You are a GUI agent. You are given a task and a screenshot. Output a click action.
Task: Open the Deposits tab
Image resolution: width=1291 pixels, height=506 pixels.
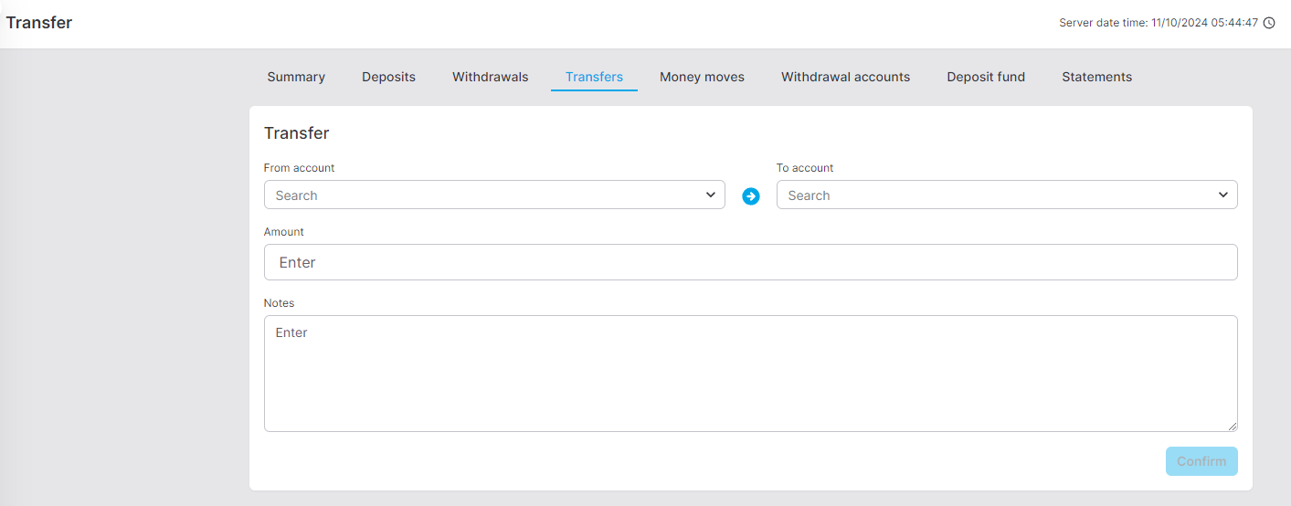click(388, 77)
